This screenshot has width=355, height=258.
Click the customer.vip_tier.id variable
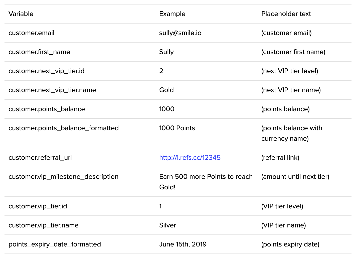click(38, 206)
